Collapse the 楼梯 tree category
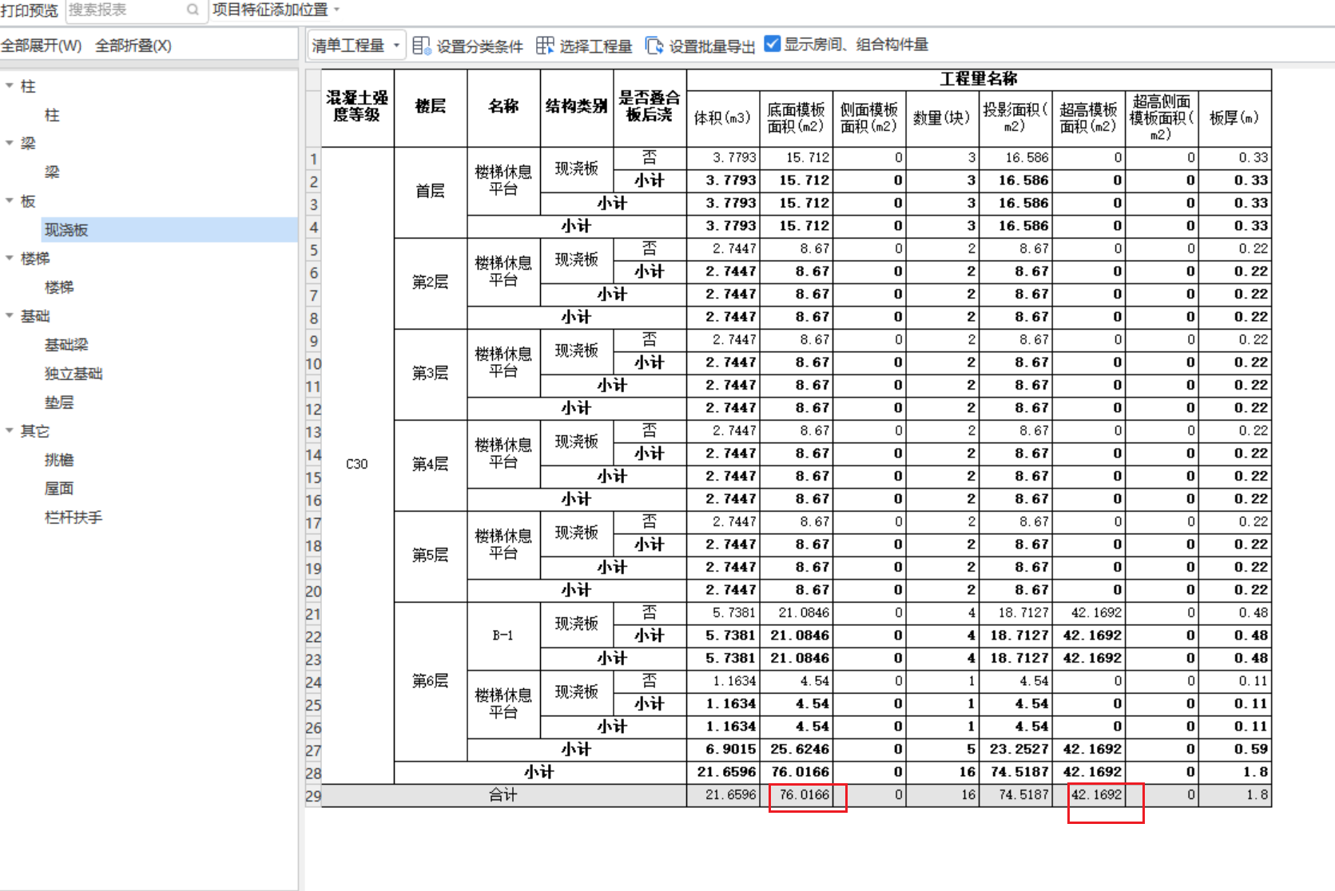Image resolution: width=1335 pixels, height=891 pixels. tap(10, 258)
